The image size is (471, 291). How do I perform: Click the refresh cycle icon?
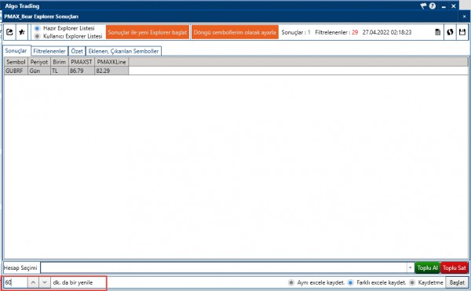[x=450, y=32]
